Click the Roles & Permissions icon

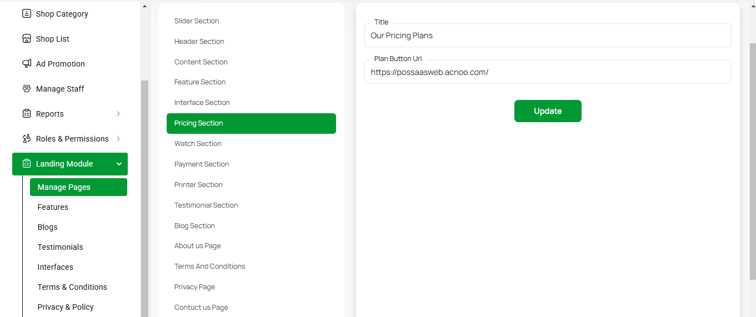point(27,139)
